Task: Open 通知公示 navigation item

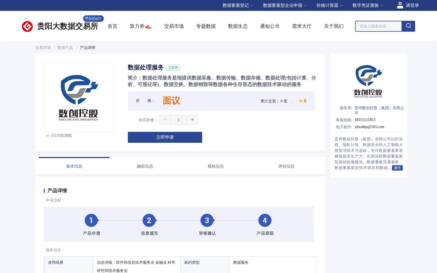Action: point(270,26)
